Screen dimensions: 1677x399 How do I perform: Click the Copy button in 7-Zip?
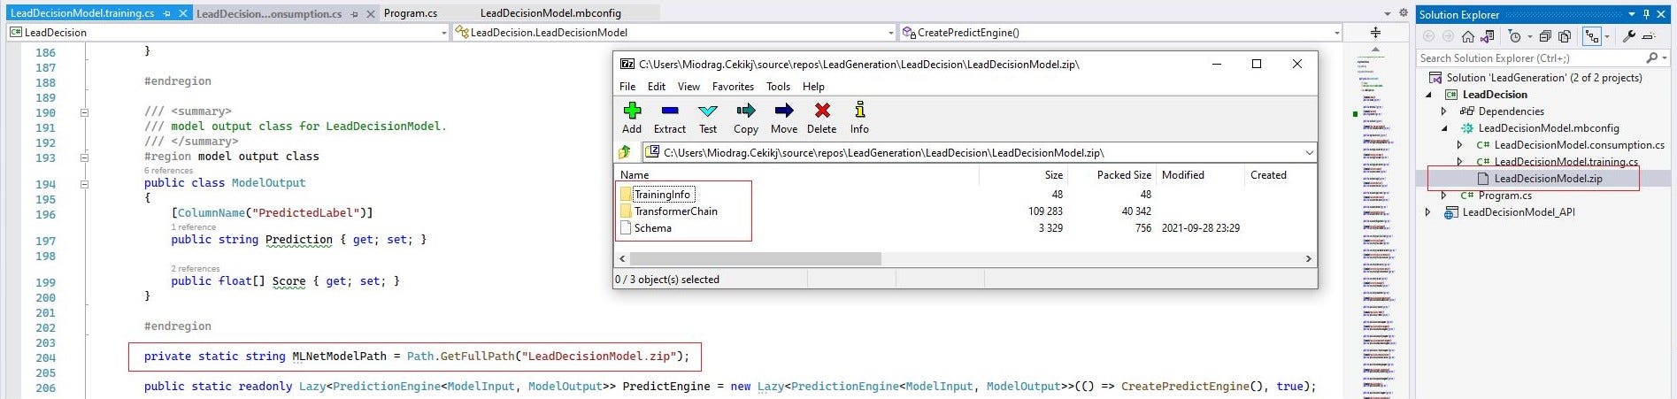746,118
